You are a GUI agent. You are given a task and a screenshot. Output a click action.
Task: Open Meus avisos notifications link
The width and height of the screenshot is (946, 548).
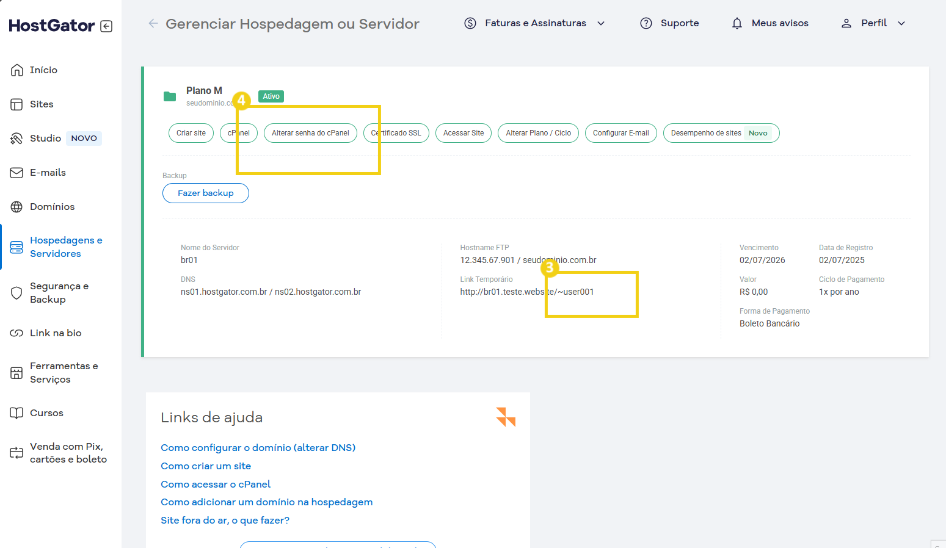point(780,23)
